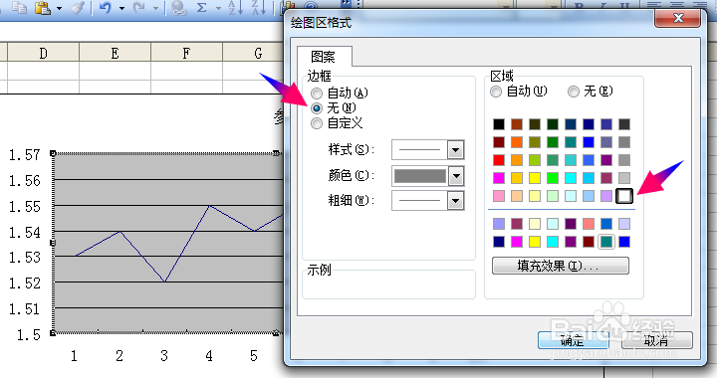Expand the Undo history dropdown arrow

[121, 8]
